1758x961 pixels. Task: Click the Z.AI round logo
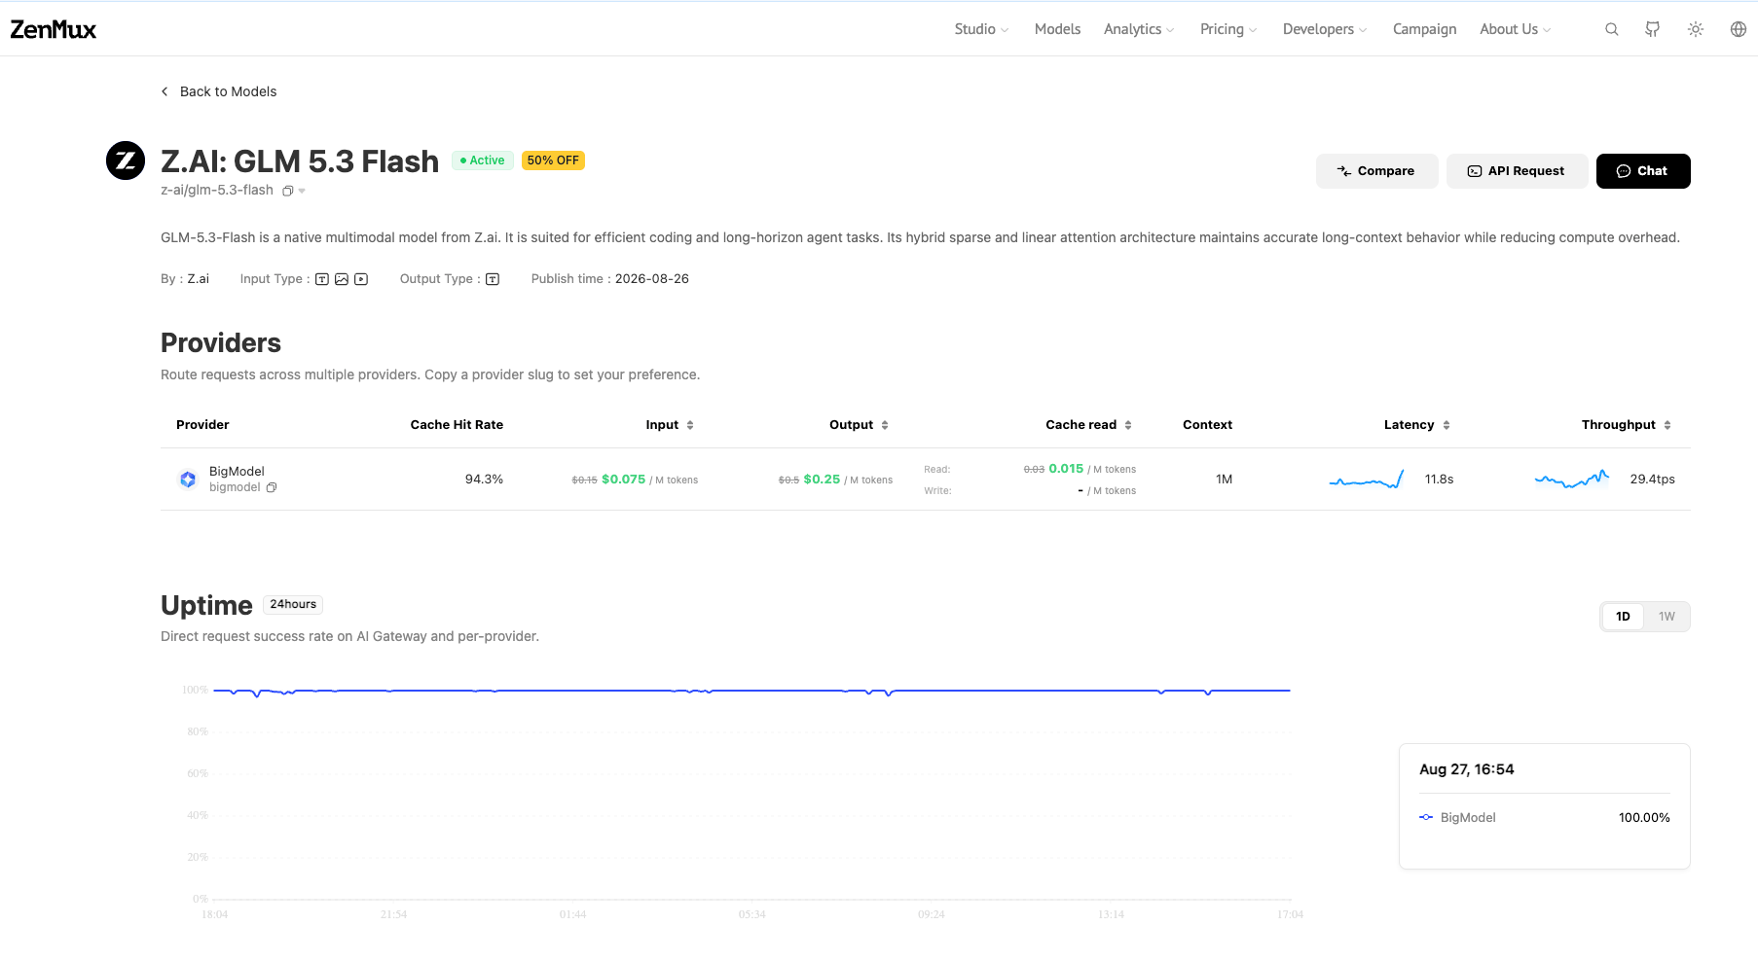(126, 160)
